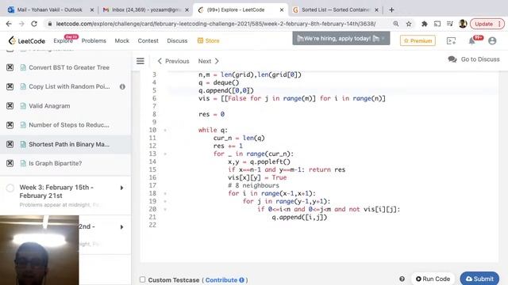Click the browser back arrow
Viewport: 508px width, 285px height.
coord(9,24)
